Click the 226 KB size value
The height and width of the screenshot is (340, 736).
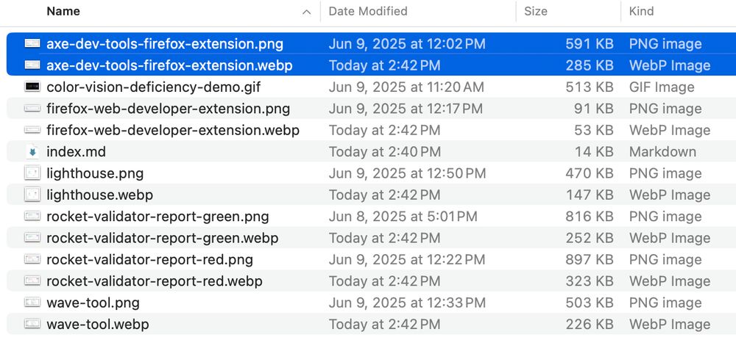pyautogui.click(x=589, y=324)
